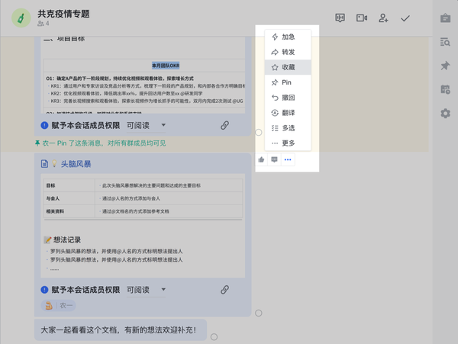Open the chat history search sidebar icon
Viewport: 458px width, 344px height.
(445, 42)
